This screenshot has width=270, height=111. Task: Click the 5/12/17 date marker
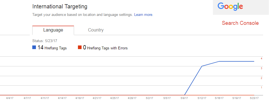pyautogui.click(x=202, y=98)
